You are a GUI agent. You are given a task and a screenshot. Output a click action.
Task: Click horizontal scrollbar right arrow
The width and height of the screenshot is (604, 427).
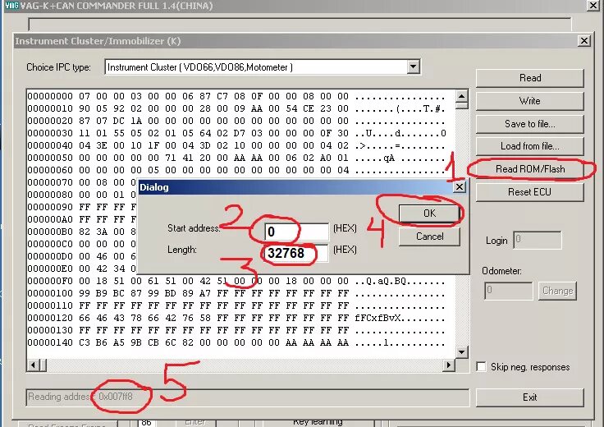click(x=449, y=365)
